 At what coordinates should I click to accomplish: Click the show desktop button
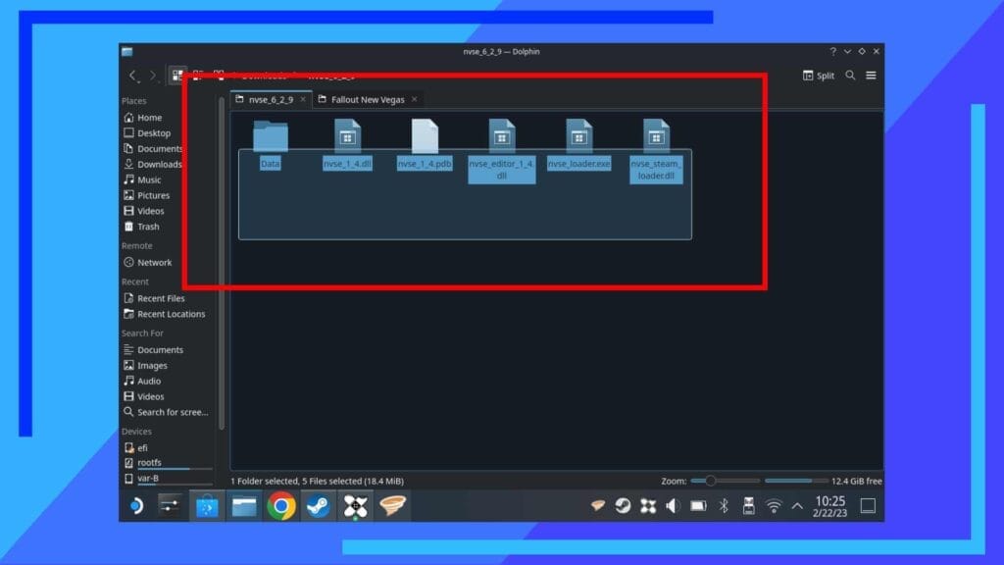(868, 506)
